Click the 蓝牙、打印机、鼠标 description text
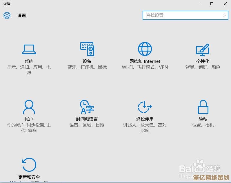This screenshot has width=231, height=183. point(87,67)
